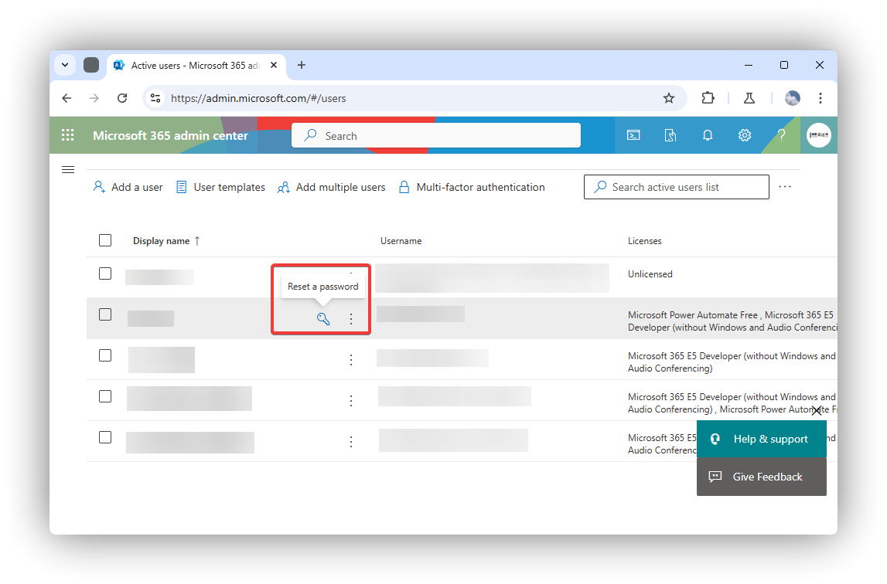887x584 pixels.
Task: Check the fifth user row checkbox
Action: [x=105, y=437]
